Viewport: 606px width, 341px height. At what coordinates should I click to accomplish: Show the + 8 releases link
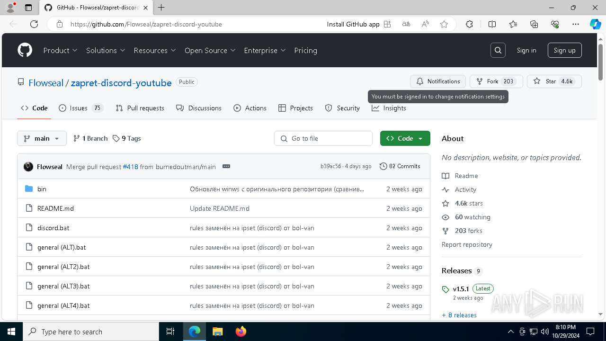coord(459,315)
